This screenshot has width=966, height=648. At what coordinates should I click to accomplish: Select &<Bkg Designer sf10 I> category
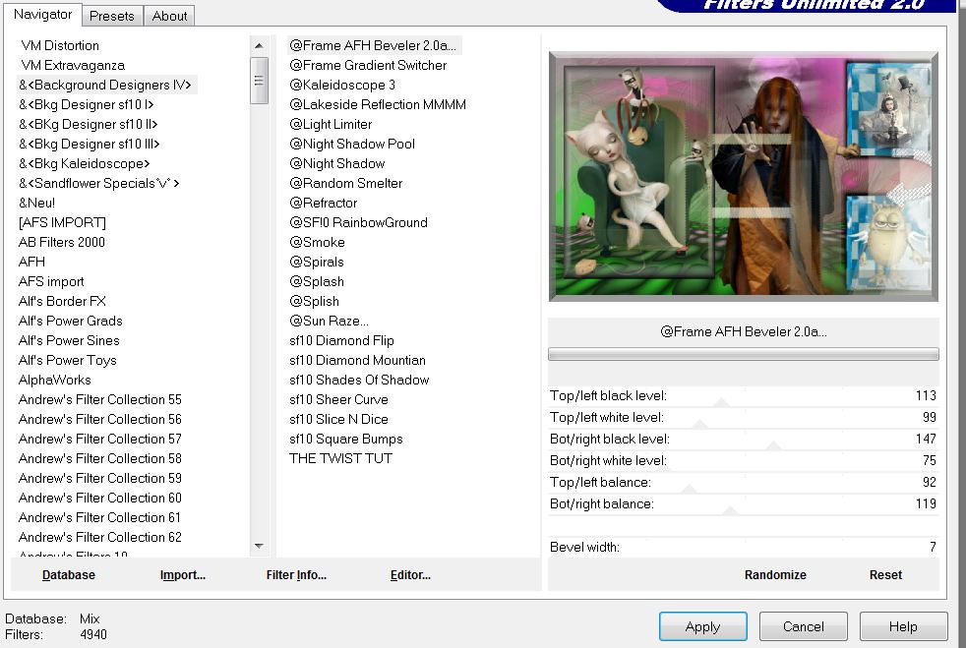(x=87, y=104)
